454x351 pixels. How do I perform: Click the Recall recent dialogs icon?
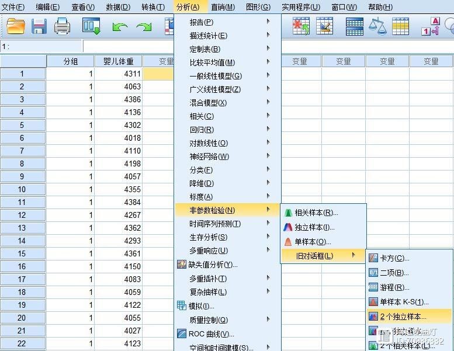click(x=91, y=26)
